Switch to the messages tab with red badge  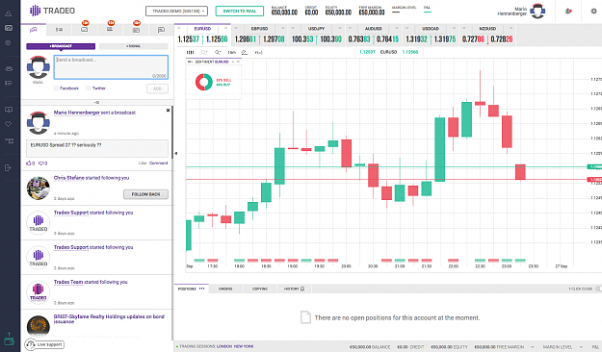[x=85, y=29]
